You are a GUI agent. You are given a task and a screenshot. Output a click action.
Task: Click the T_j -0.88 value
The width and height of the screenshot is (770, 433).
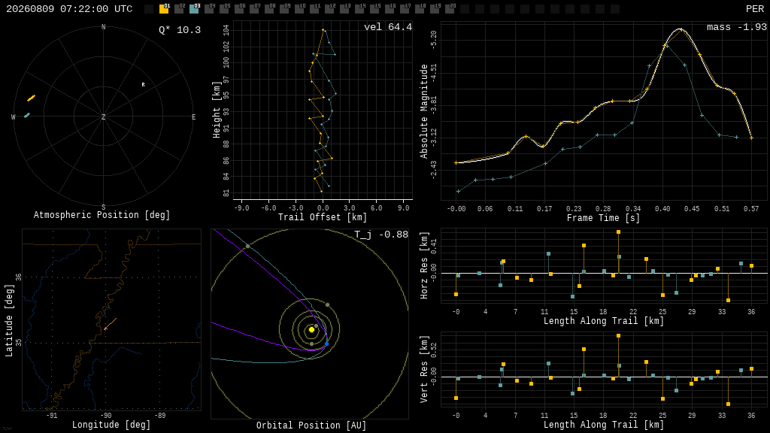tap(381, 235)
